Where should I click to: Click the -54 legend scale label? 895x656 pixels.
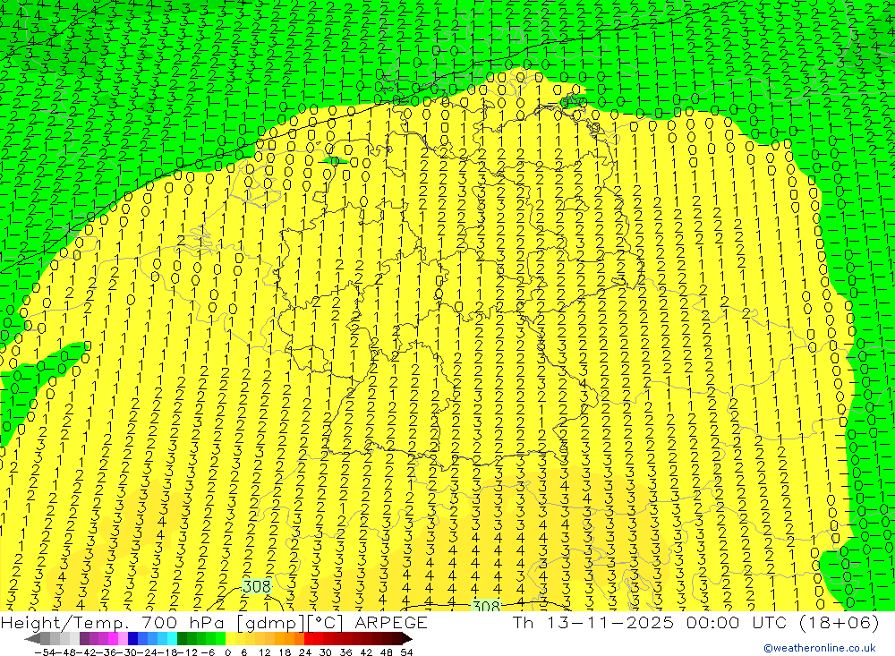(45, 652)
